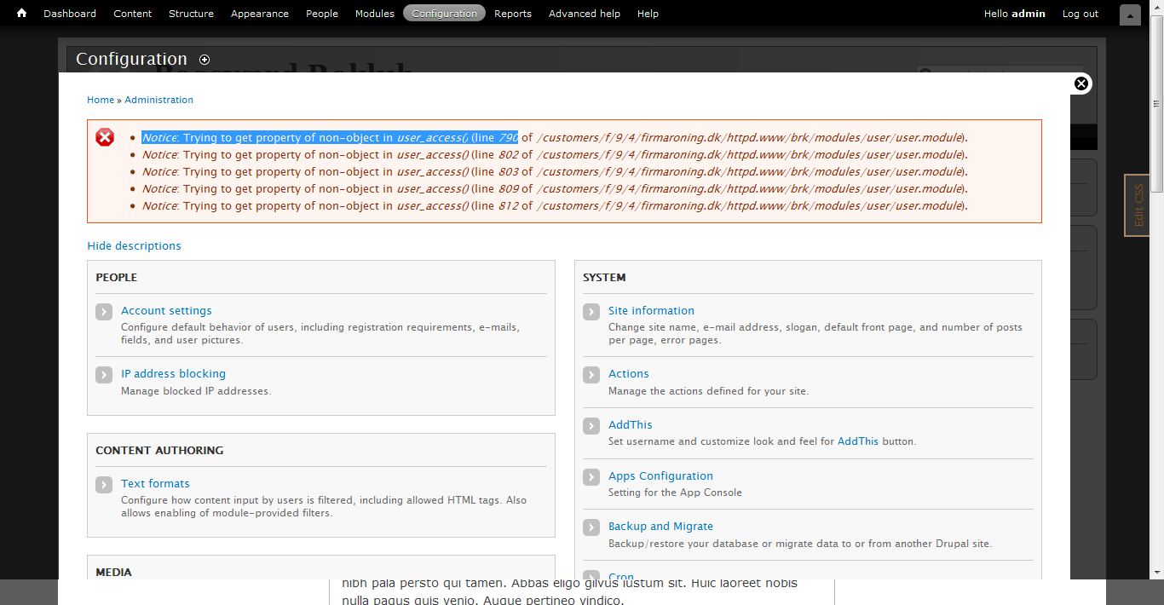Go to Home breadcrumb link
The width and height of the screenshot is (1164, 605).
pos(101,100)
